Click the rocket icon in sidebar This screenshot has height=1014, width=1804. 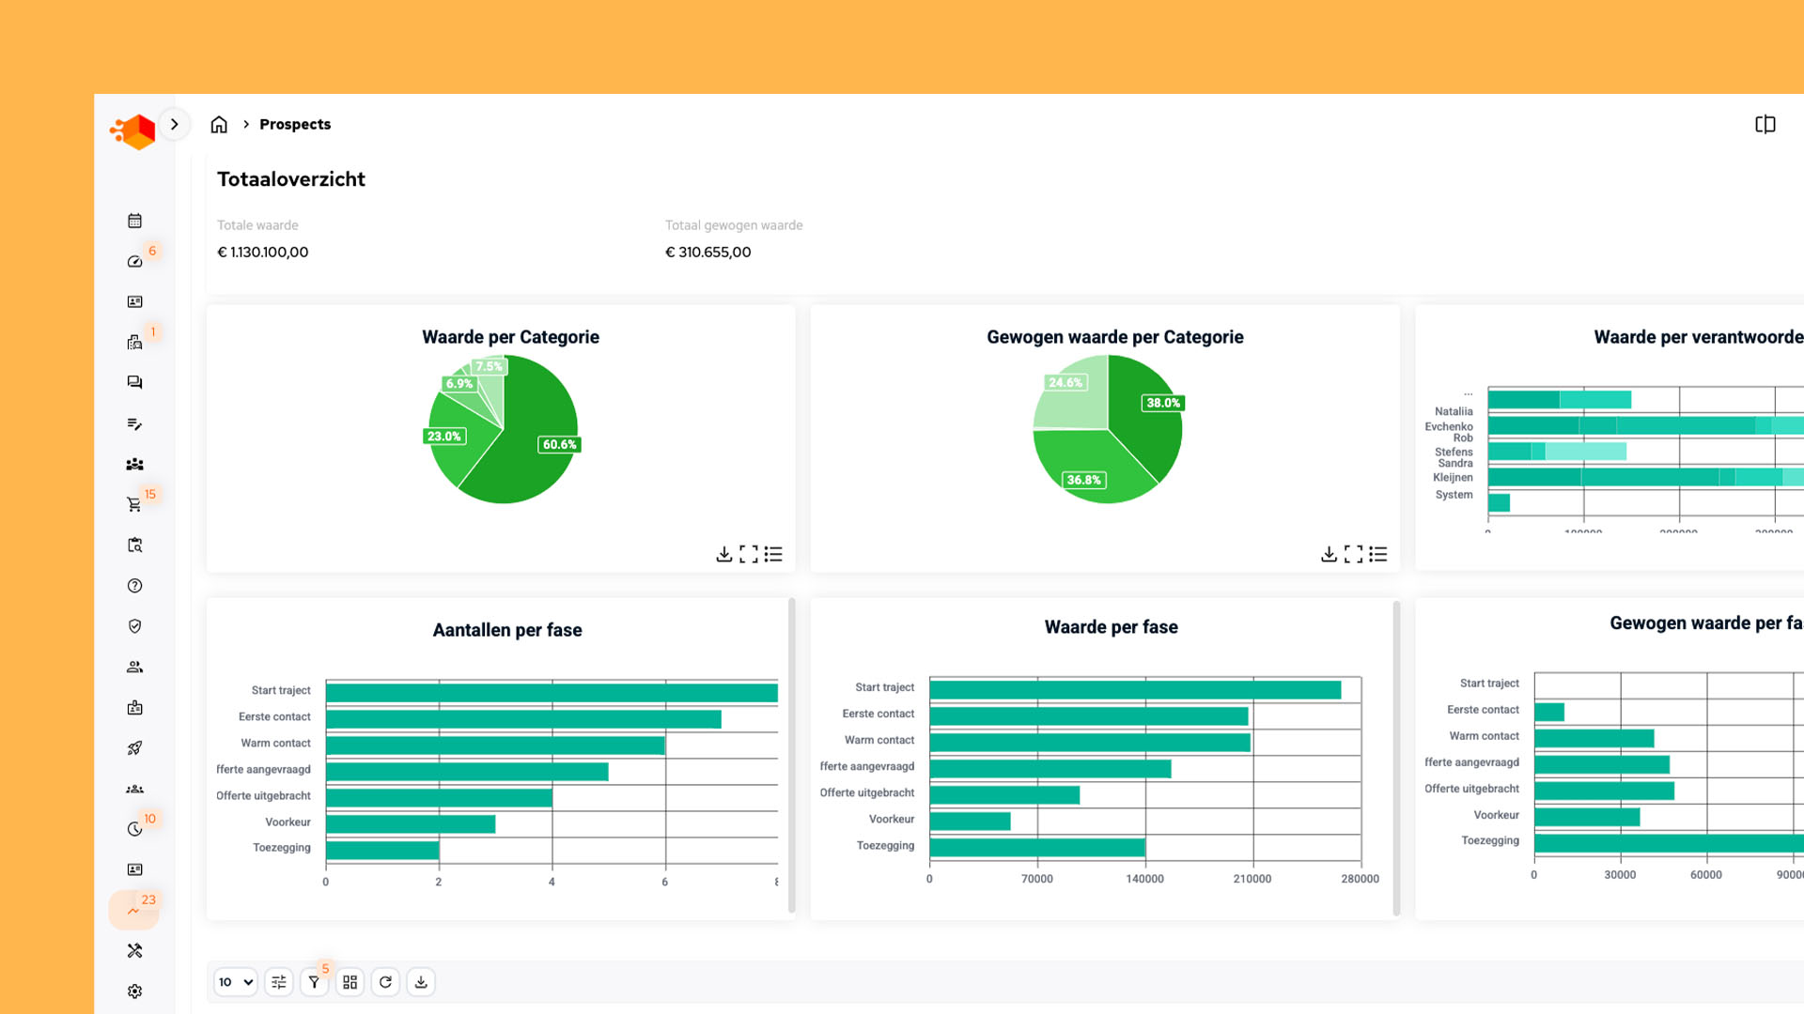pos(134,748)
